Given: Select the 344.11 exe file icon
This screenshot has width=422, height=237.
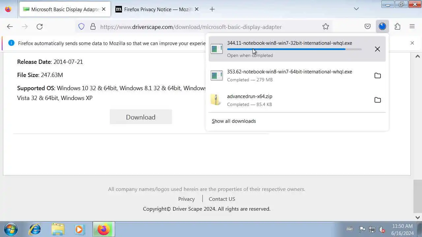Looking at the screenshot, I should pos(217,49).
